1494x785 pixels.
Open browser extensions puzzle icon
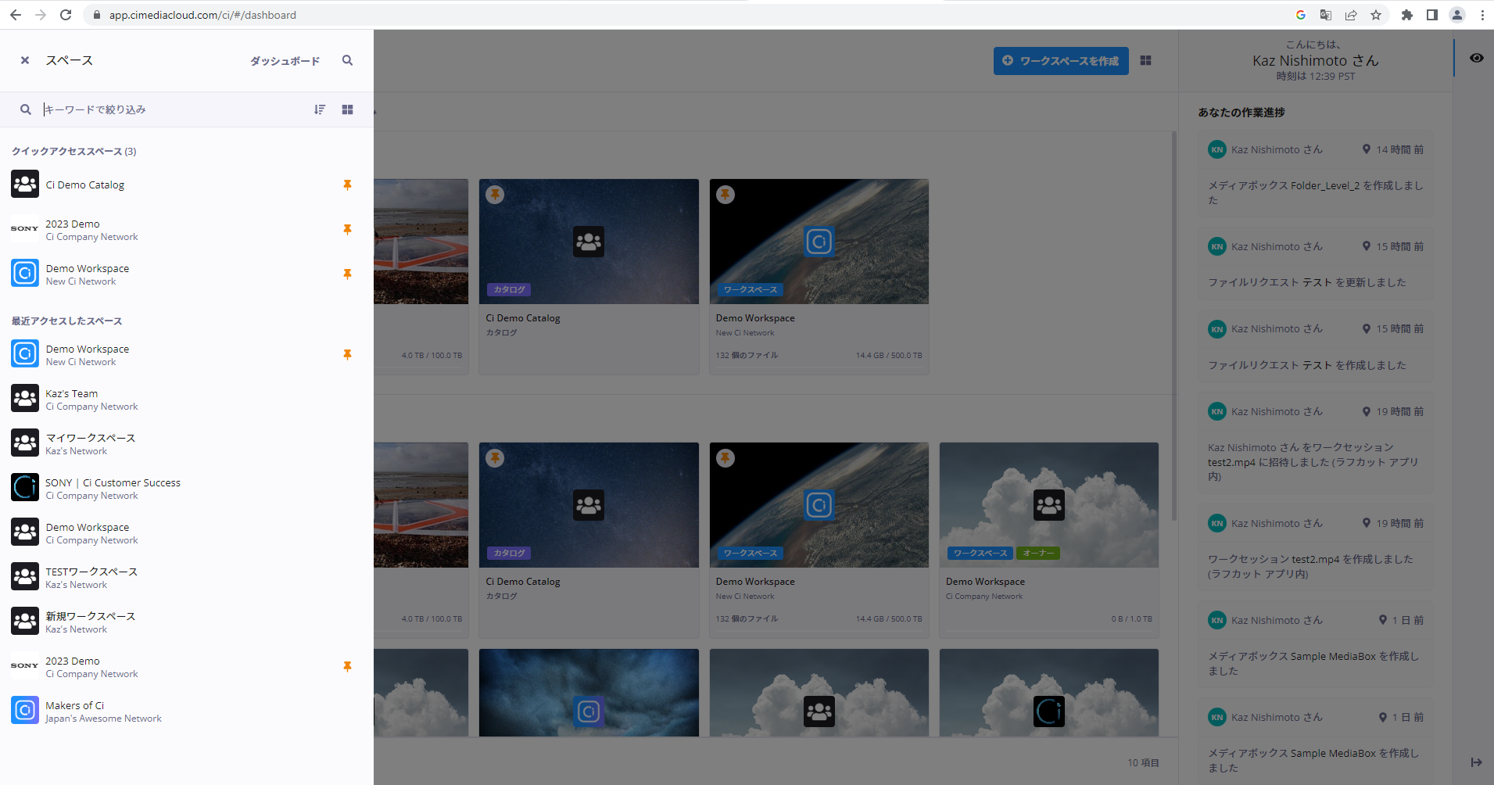[1407, 15]
